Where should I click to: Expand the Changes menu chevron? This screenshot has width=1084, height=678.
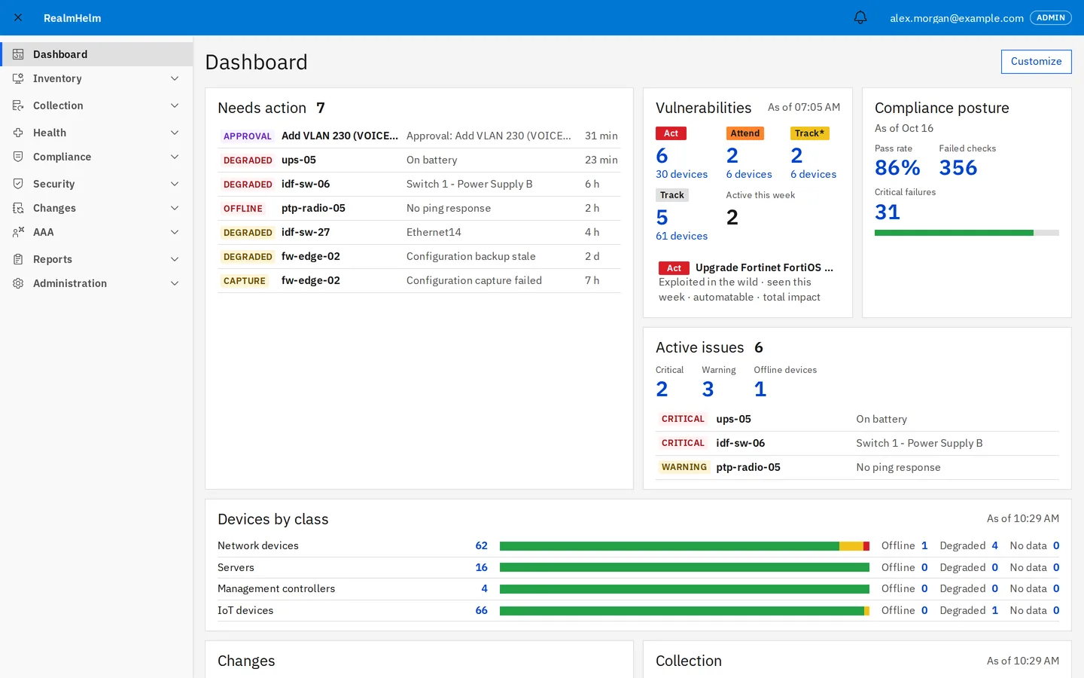(175, 208)
